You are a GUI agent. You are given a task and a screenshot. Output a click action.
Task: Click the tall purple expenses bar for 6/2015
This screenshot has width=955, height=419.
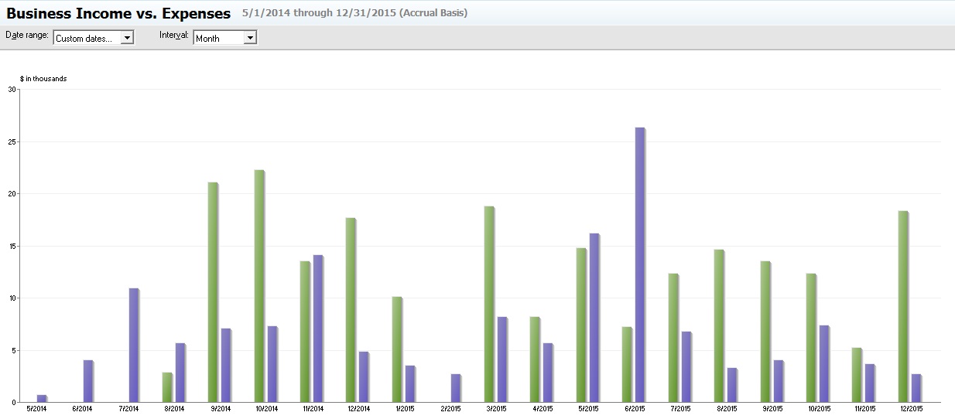click(640, 264)
